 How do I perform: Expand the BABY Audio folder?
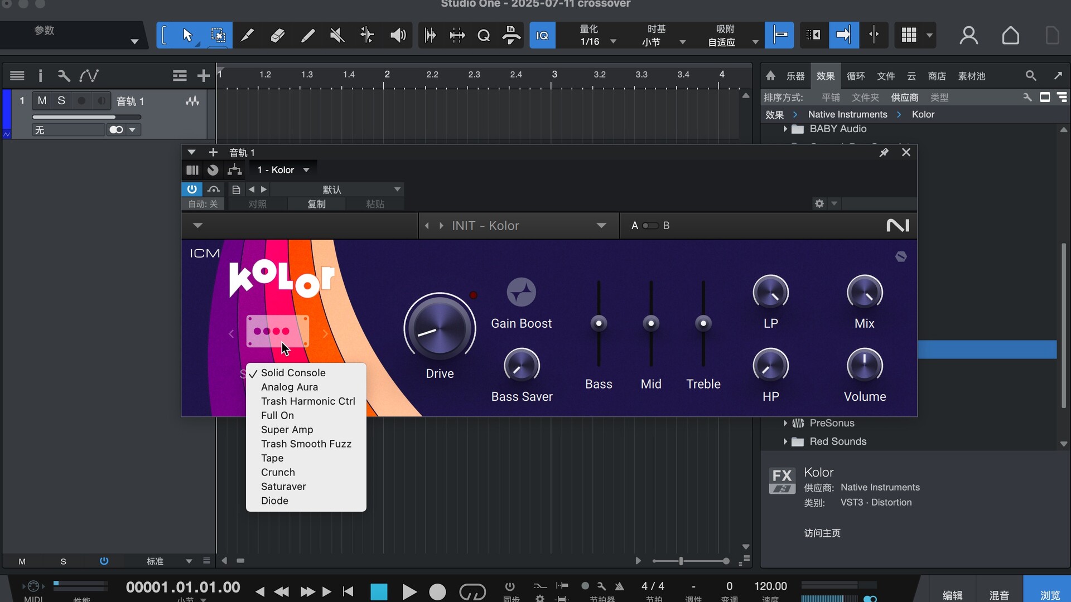[x=785, y=129]
